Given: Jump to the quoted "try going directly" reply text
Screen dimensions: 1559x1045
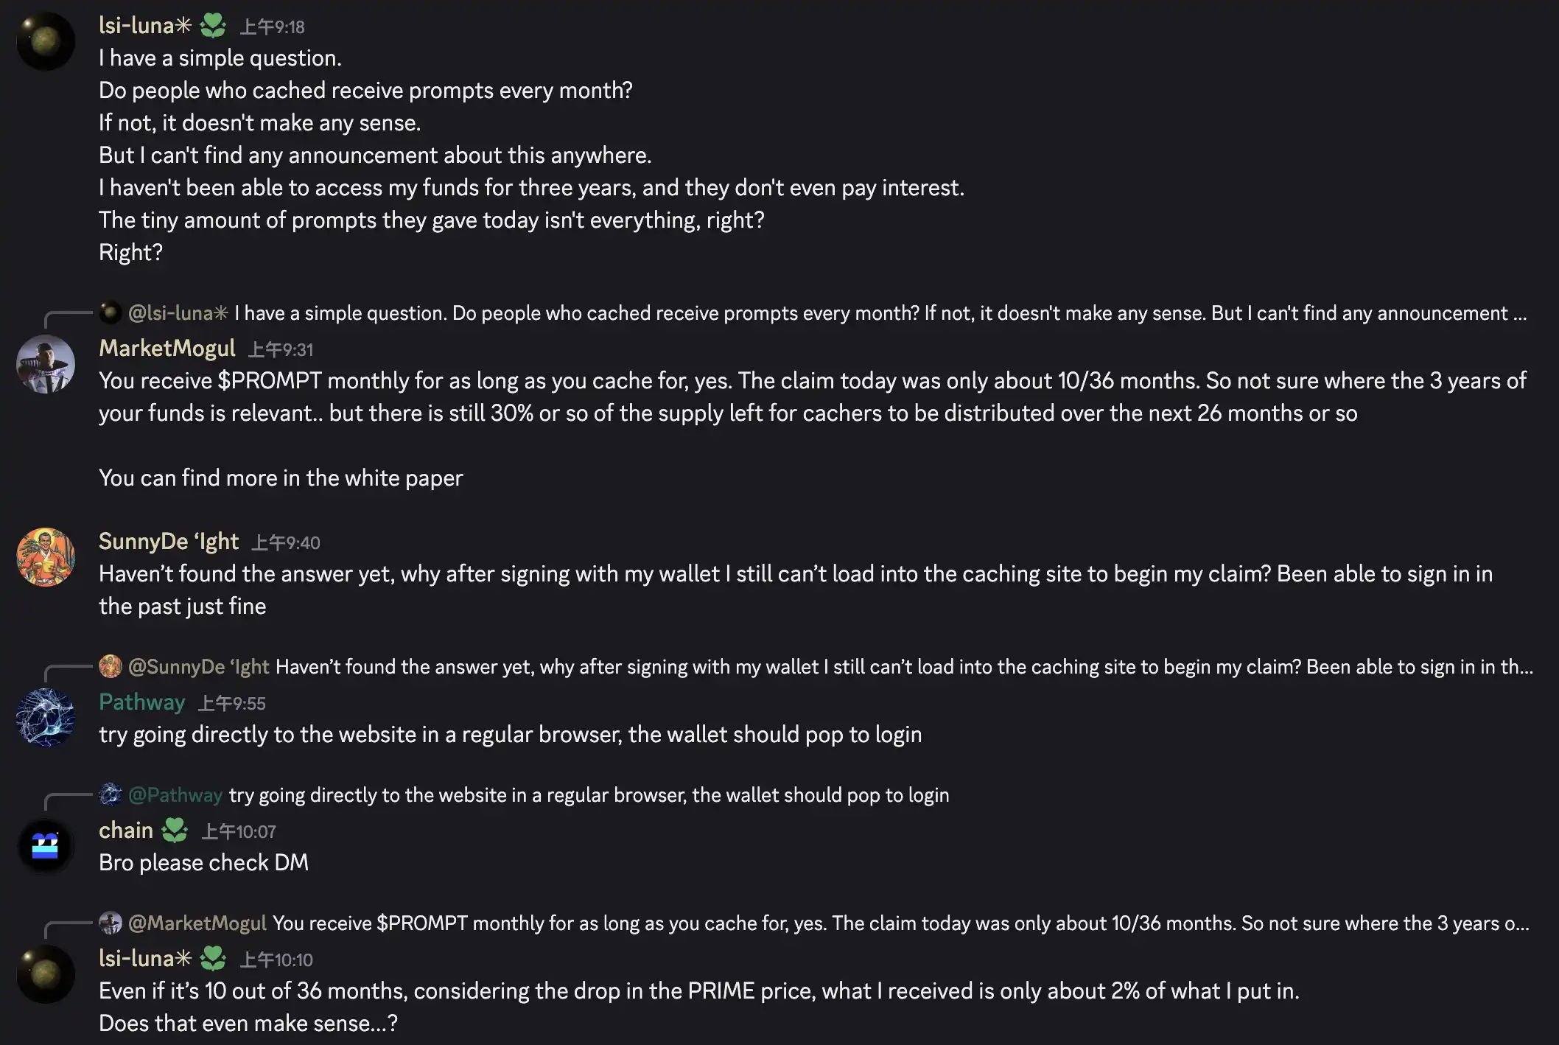Looking at the screenshot, I should 588,795.
